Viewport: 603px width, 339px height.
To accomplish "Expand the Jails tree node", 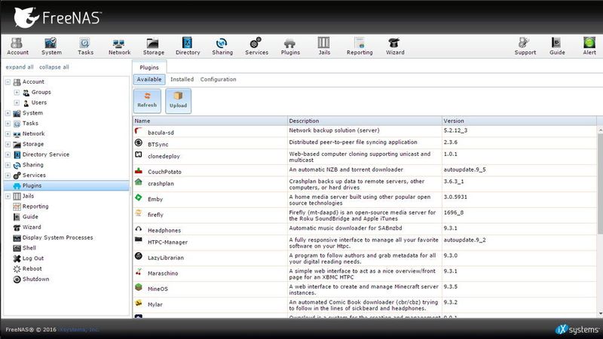I will click(x=8, y=196).
